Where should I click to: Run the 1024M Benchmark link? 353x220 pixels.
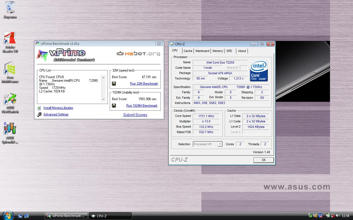[142, 106]
